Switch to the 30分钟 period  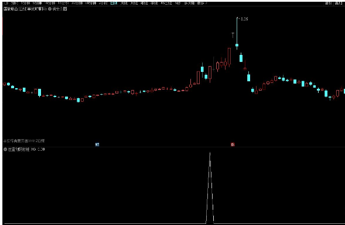77,4
